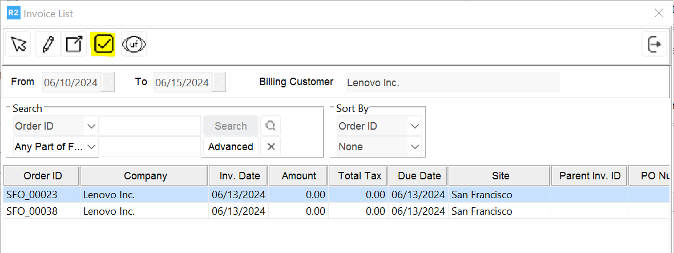Open the Sort By Order ID dropdown
The image size is (674, 253).
point(414,126)
